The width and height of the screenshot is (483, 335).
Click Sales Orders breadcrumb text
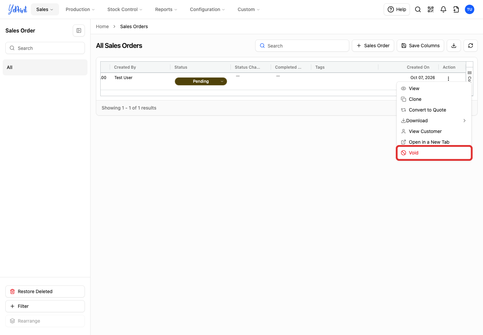tap(134, 26)
